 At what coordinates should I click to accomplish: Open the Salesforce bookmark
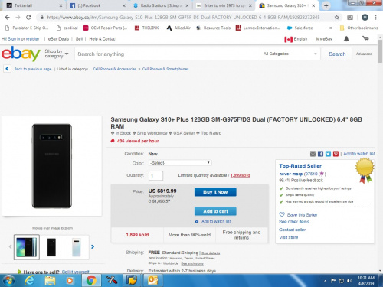pos(300,28)
